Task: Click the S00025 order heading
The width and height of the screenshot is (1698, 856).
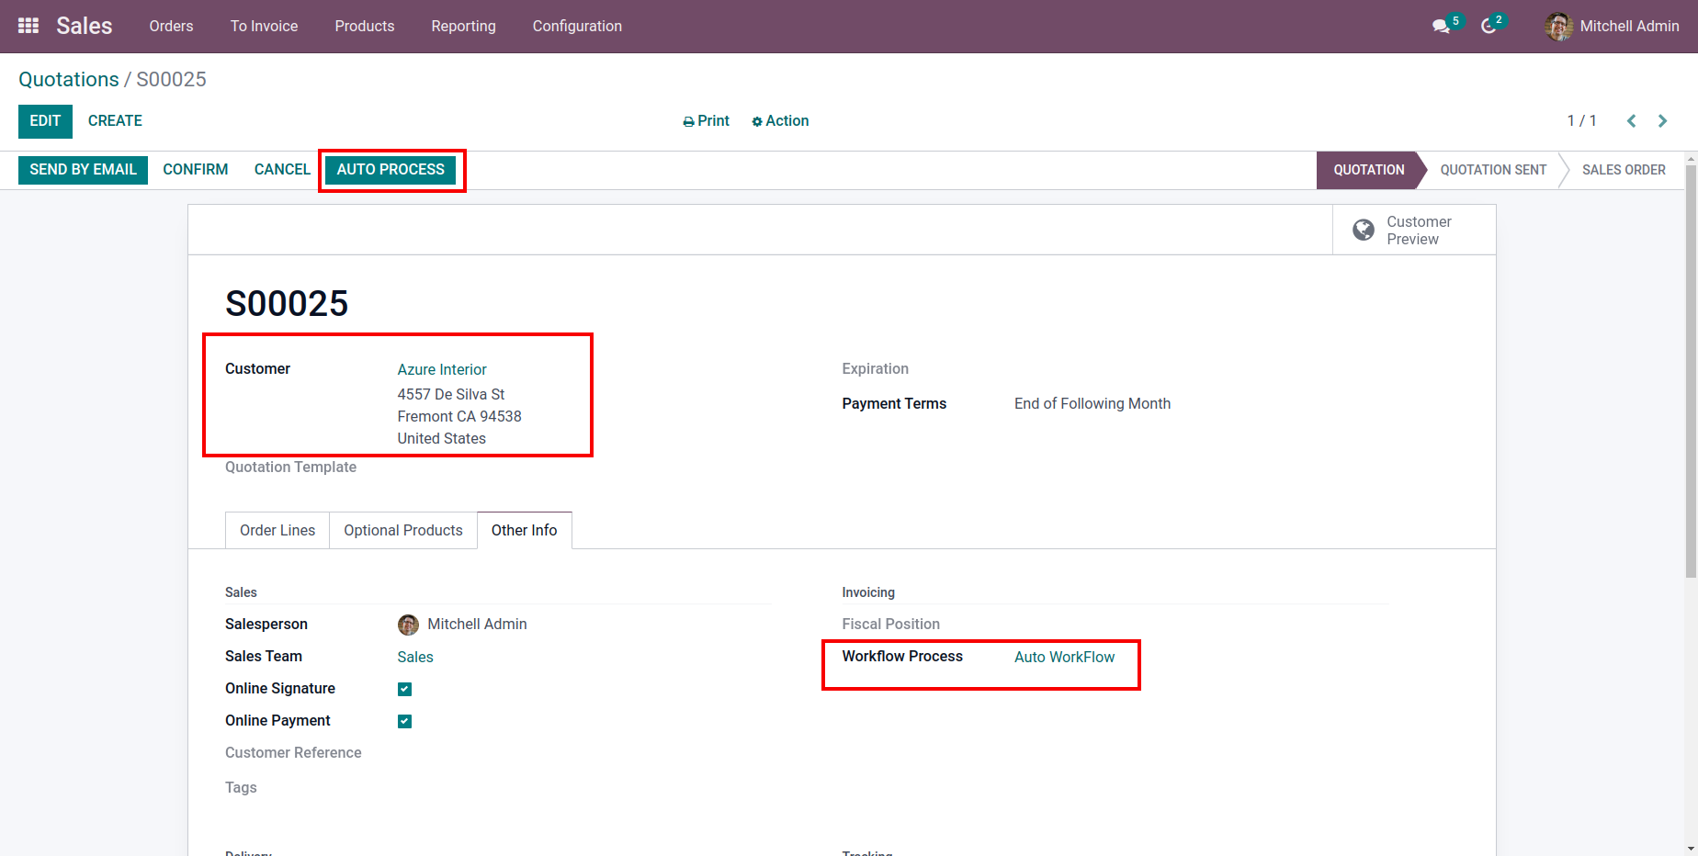Action: coord(287,304)
